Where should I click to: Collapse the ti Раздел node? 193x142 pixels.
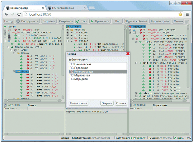[x=68, y=41]
